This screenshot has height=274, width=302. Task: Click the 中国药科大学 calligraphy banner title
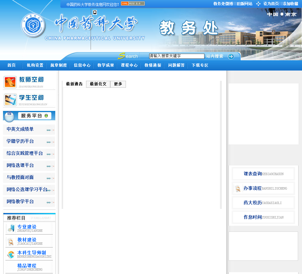tap(96, 23)
